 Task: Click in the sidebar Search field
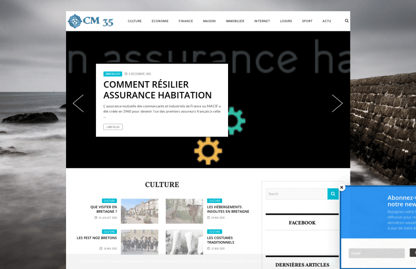click(297, 194)
